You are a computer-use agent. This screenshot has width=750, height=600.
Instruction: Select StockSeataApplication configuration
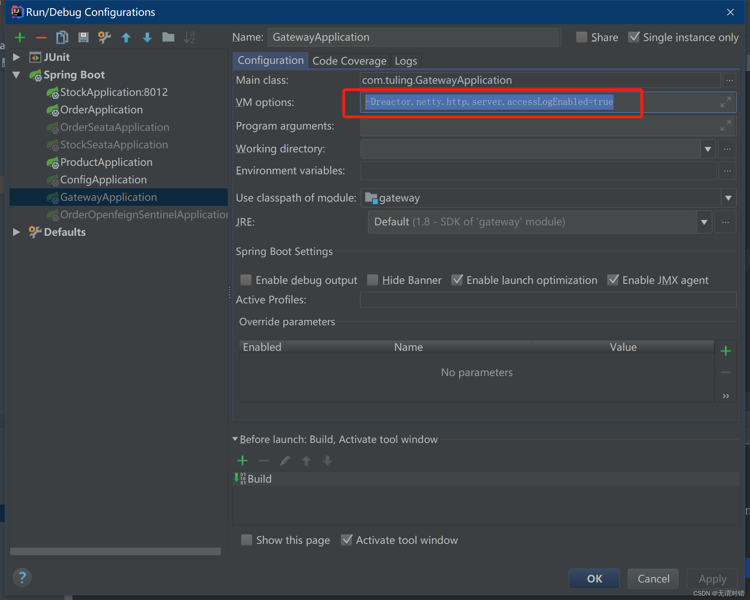point(114,145)
